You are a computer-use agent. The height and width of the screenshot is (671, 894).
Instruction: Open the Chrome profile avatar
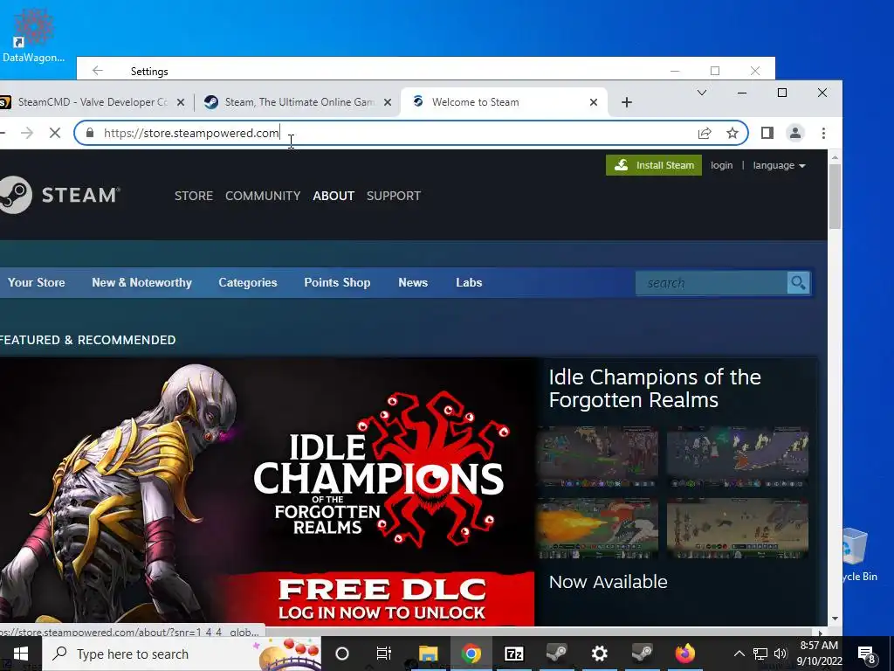coord(794,133)
